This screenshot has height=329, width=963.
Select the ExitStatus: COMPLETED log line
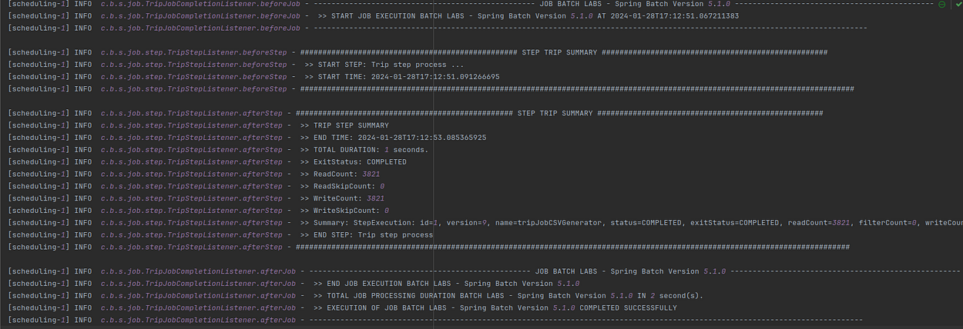coord(206,162)
